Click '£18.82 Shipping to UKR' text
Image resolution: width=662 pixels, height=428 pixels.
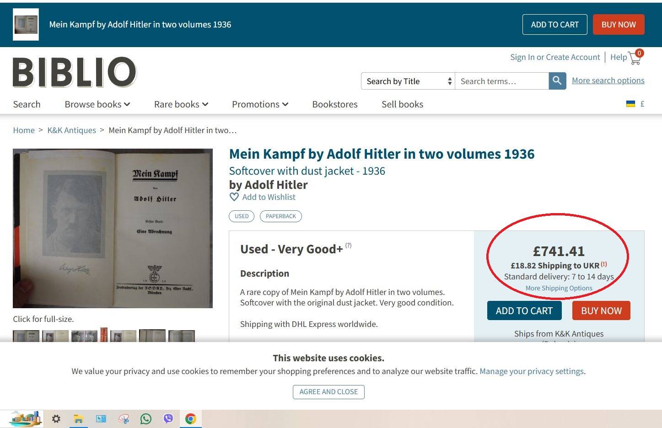(x=555, y=266)
